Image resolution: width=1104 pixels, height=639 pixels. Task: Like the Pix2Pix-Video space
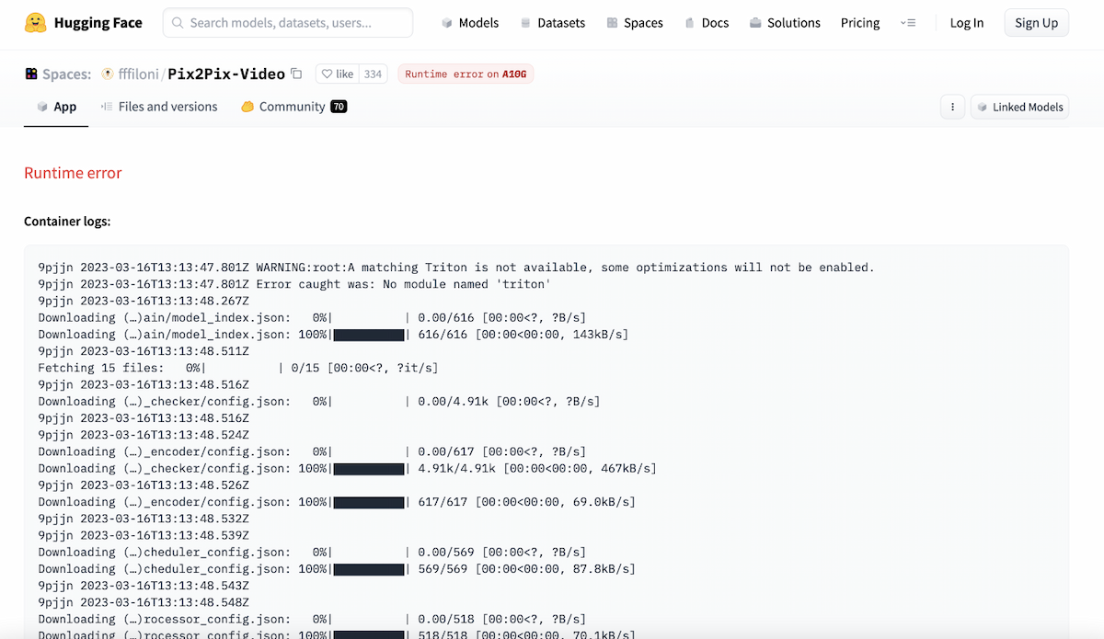pyautogui.click(x=337, y=74)
